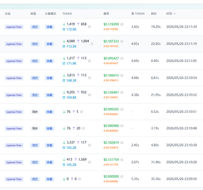Click the first-token value 5.35s
Screen dimensions: 203x190
[135, 179]
